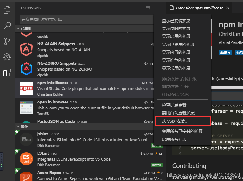Open the jshint extension entry
This screenshot has height=181, width=243.
(x=84, y=140)
